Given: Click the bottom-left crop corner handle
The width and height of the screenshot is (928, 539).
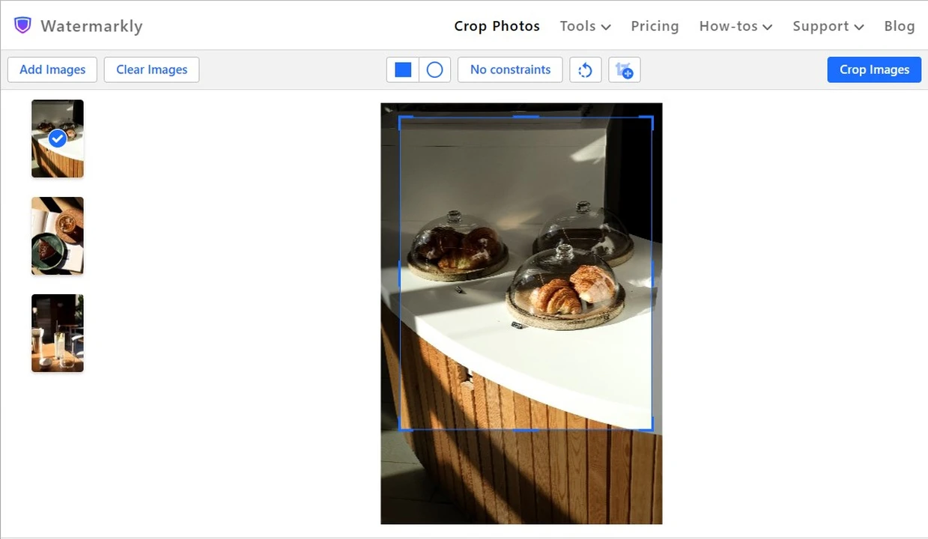Looking at the screenshot, I should [402, 427].
